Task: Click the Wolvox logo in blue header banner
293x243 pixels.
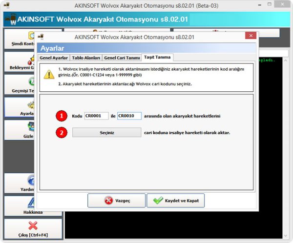Action: [x=11, y=19]
